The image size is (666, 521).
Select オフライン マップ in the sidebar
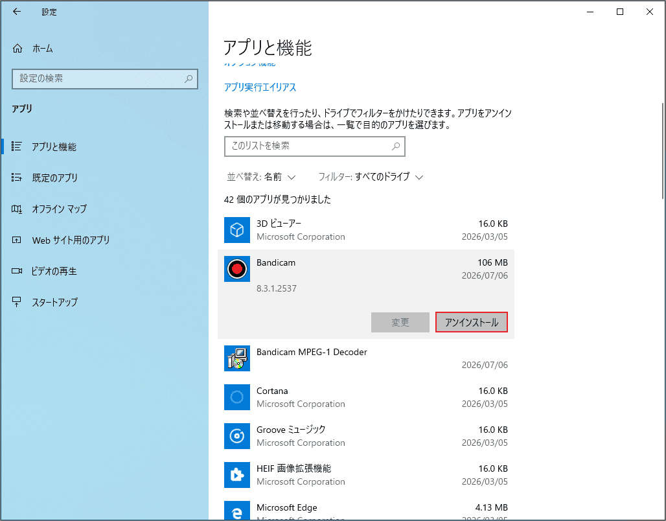(60, 209)
